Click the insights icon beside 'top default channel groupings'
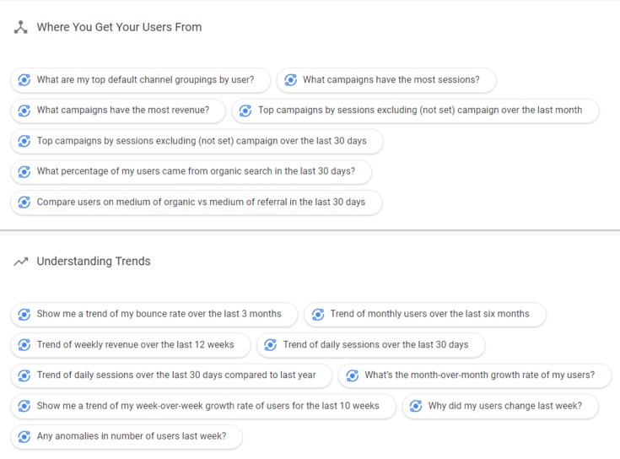Viewport: 620px width, 459px height. point(24,80)
